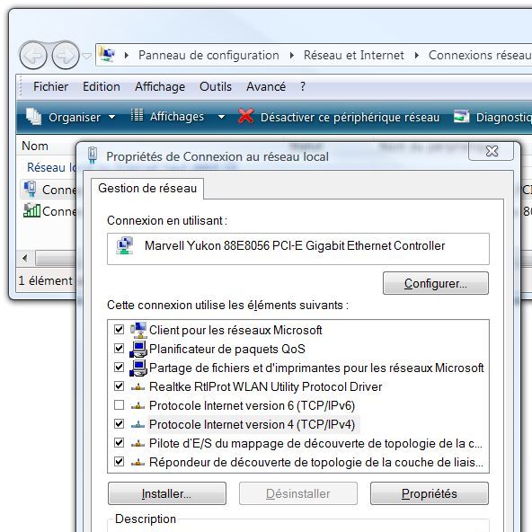
Task: Click Désactiver ce périphérique réseau
Action: point(350,118)
